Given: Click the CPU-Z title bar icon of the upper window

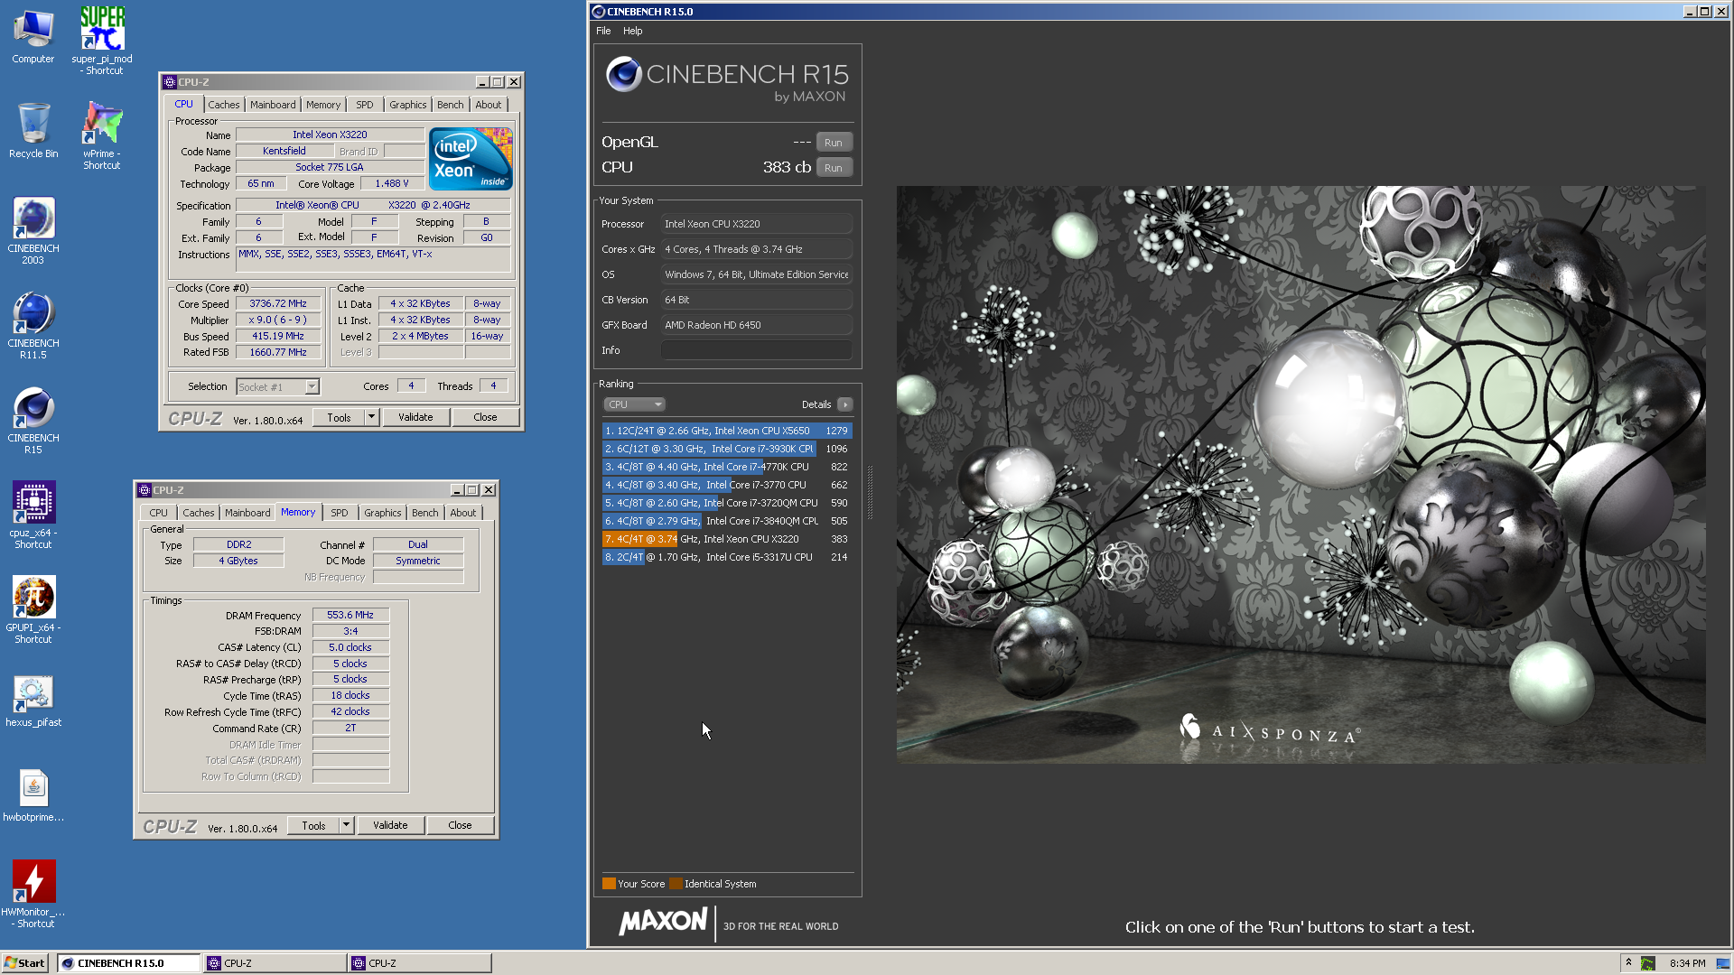Looking at the screenshot, I should [170, 82].
